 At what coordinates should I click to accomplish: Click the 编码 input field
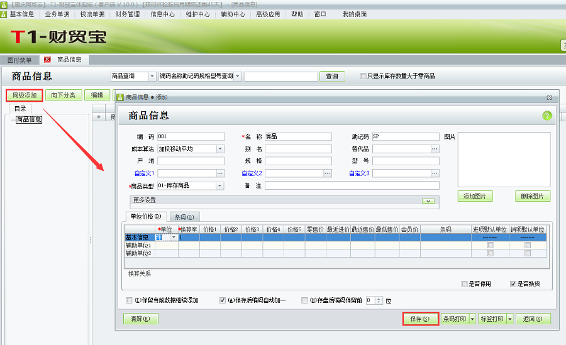point(191,136)
